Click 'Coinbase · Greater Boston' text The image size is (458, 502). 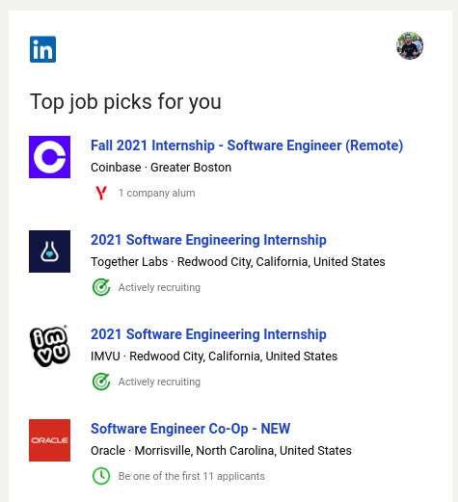(161, 168)
